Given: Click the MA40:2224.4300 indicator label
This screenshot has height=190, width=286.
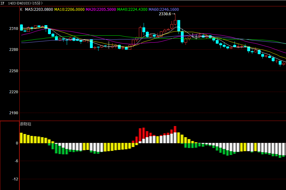Looking at the screenshot, I should (x=132, y=10).
